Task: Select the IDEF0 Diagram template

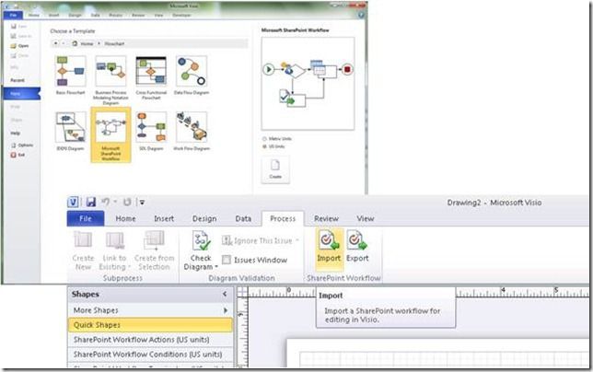Action: (70, 131)
